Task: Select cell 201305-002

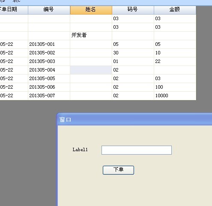Action: [49, 53]
